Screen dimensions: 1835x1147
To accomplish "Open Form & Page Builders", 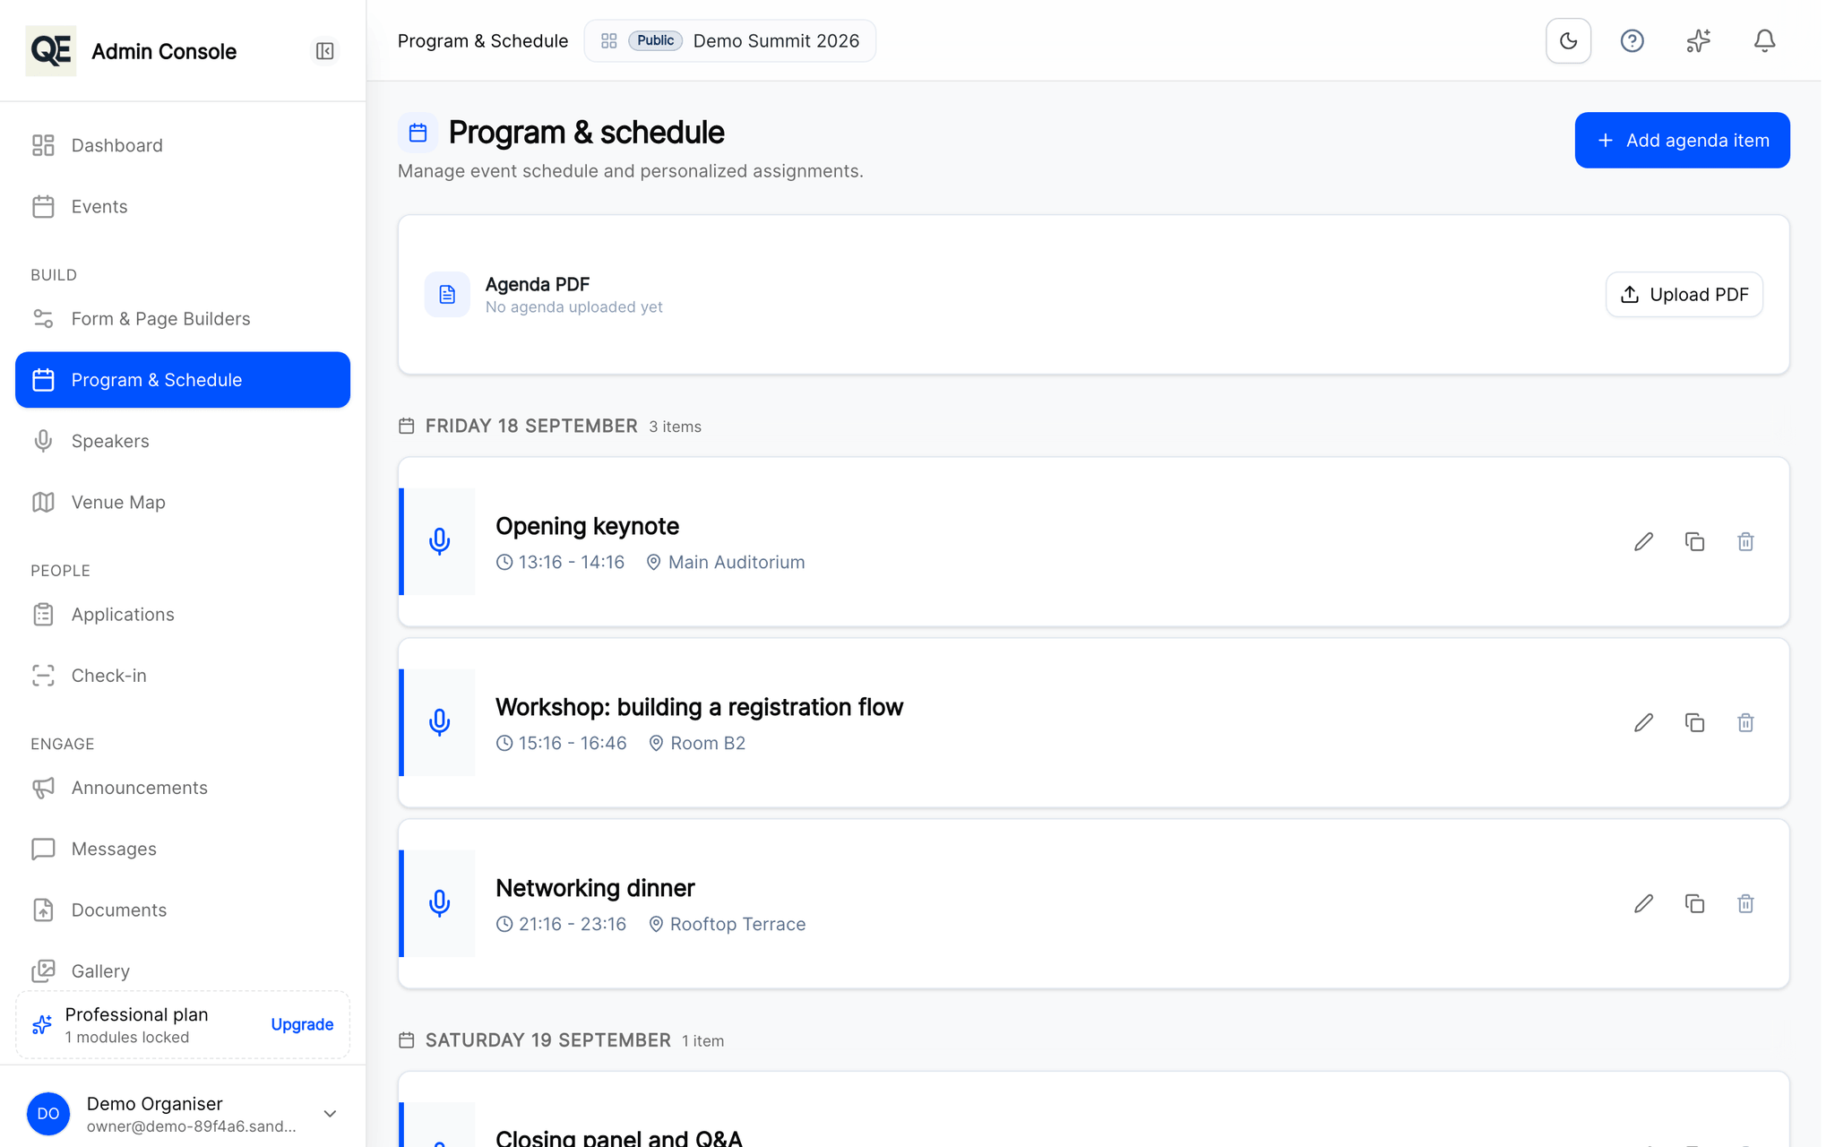I will [183, 318].
